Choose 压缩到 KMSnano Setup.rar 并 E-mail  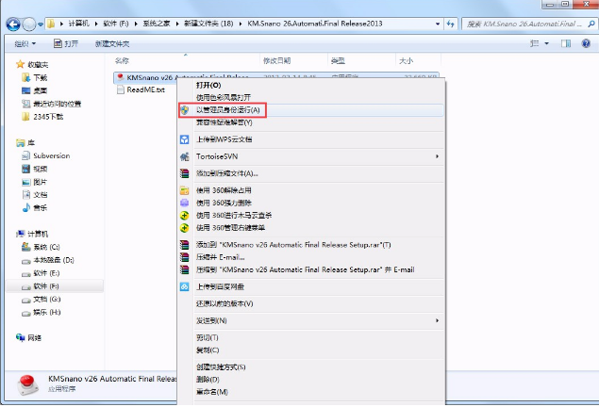click(306, 269)
